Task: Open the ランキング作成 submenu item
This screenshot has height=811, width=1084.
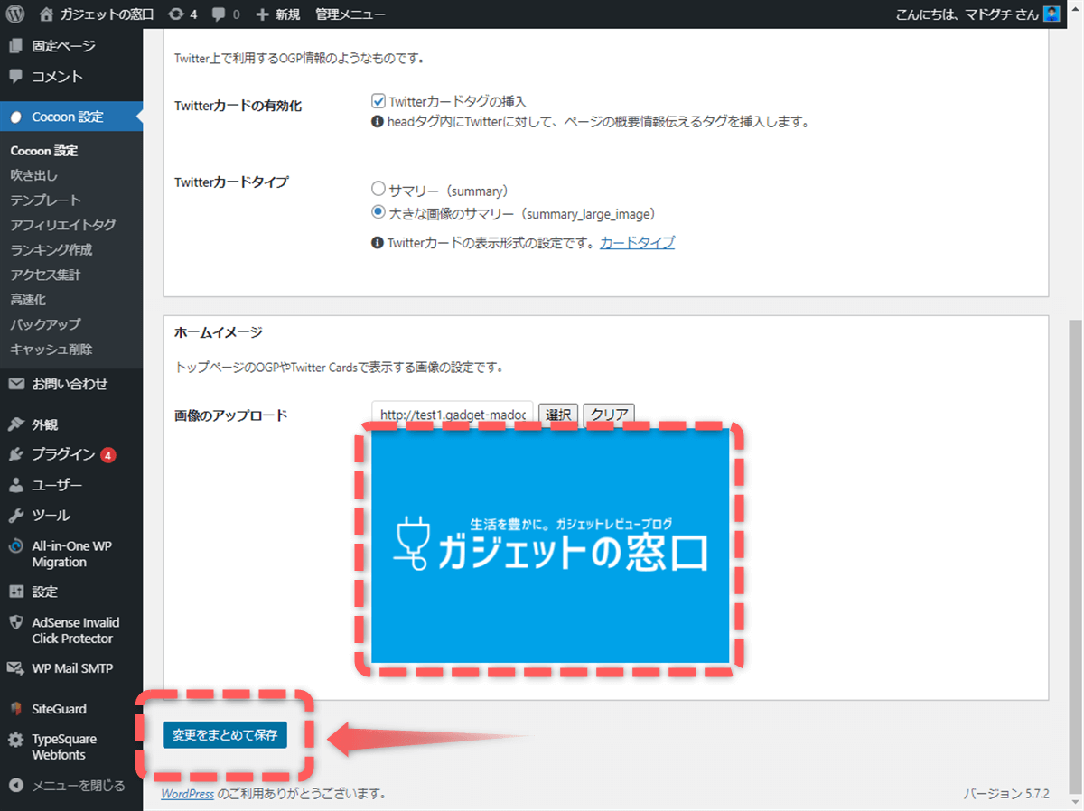Action: point(51,250)
